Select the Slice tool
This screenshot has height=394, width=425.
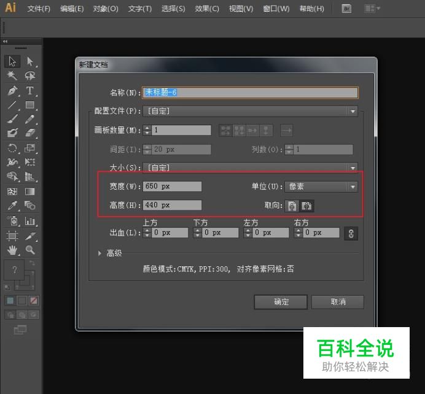[30, 236]
